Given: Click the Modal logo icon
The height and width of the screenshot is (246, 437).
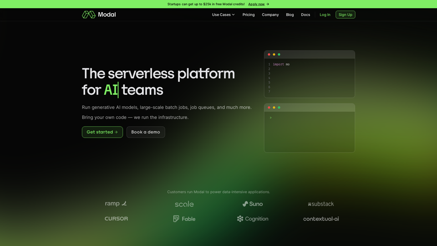Looking at the screenshot, I should [89, 15].
